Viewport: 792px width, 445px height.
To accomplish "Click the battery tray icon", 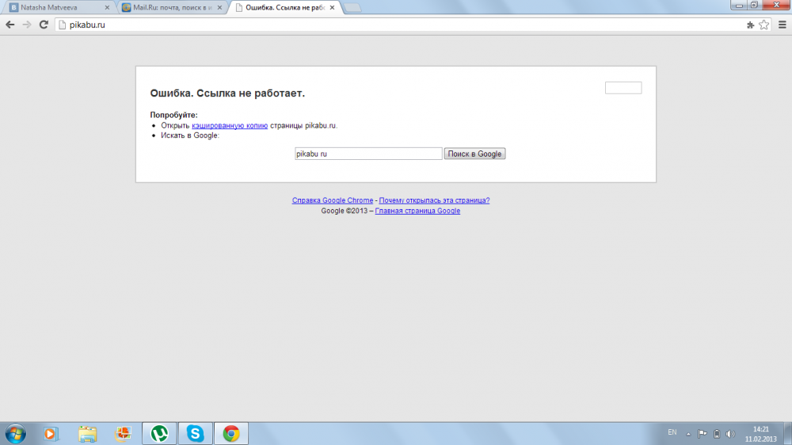I will (717, 434).
